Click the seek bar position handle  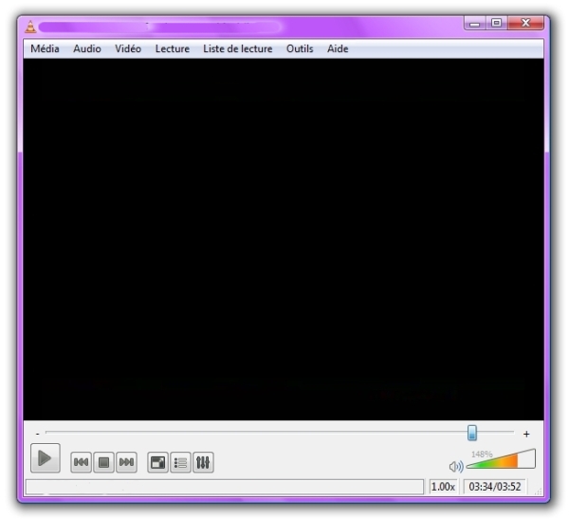(x=472, y=434)
